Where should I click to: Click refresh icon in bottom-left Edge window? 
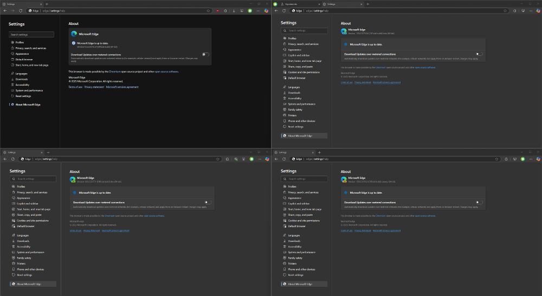coord(13,159)
